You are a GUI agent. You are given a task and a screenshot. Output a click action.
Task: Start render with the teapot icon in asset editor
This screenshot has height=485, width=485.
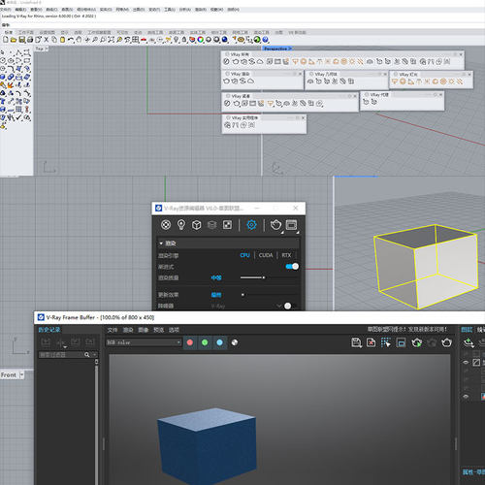point(275,225)
